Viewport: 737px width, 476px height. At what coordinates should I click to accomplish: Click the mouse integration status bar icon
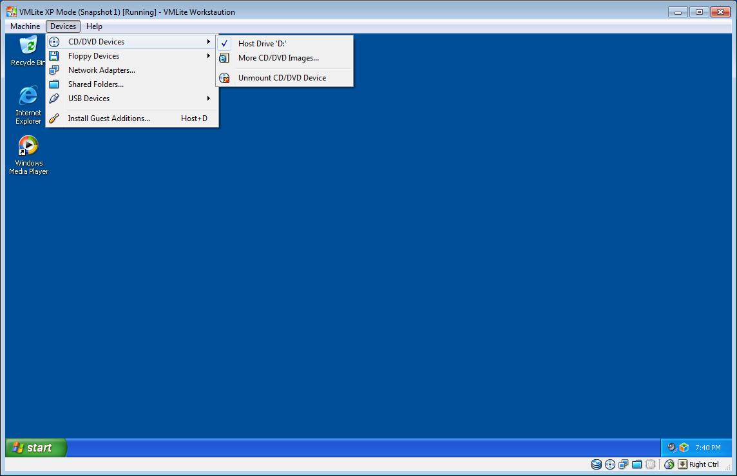point(669,464)
